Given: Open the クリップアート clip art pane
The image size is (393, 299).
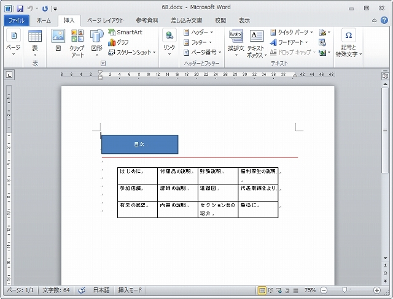Looking at the screenshot, I should 77,42.
